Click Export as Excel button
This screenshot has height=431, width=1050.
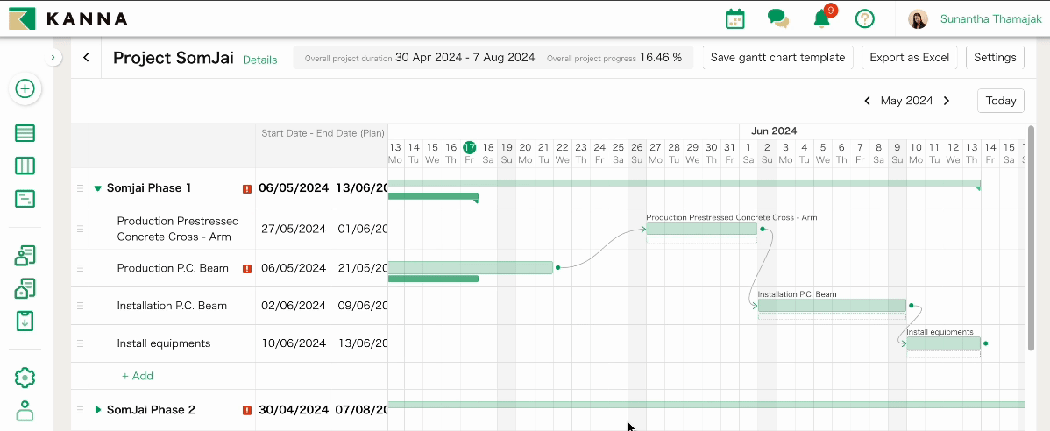point(909,58)
